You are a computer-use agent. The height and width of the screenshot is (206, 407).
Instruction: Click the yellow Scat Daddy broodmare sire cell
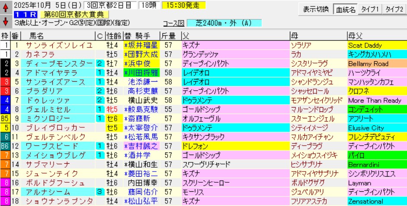click(x=376, y=45)
